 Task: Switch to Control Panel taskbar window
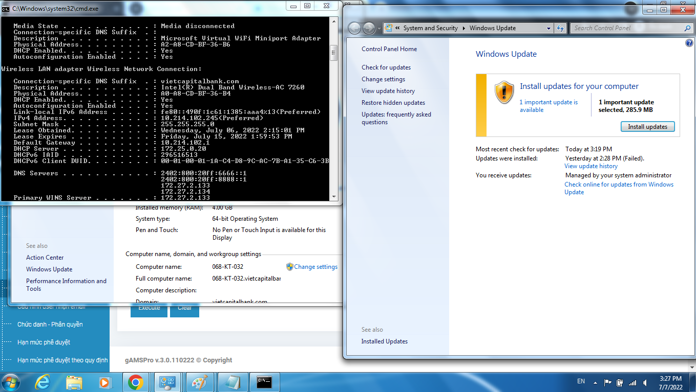pos(167,382)
